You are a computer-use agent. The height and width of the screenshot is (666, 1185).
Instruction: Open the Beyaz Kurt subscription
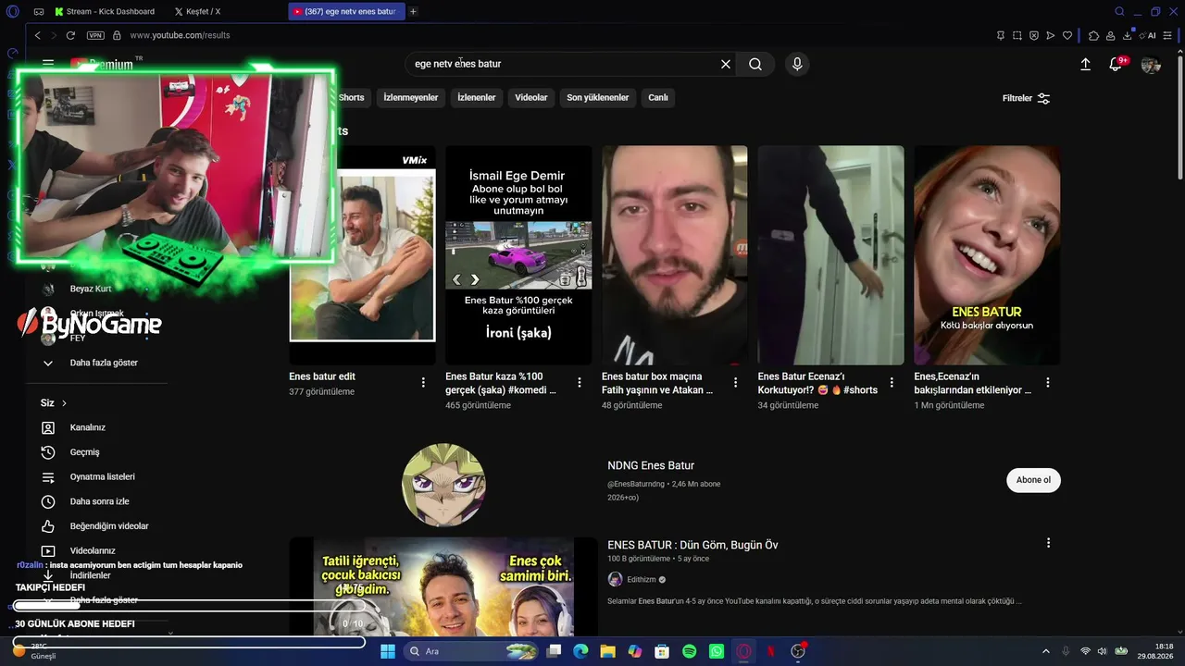pos(91,289)
